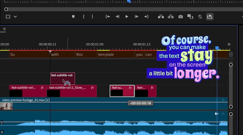Viewport: 243px width, 135px height.
Task: Click the Mark Out bracket icon
Action: 92,17
